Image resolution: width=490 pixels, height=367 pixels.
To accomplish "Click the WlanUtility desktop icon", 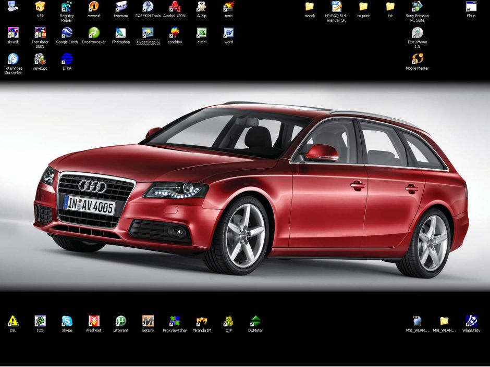I will 471,321.
